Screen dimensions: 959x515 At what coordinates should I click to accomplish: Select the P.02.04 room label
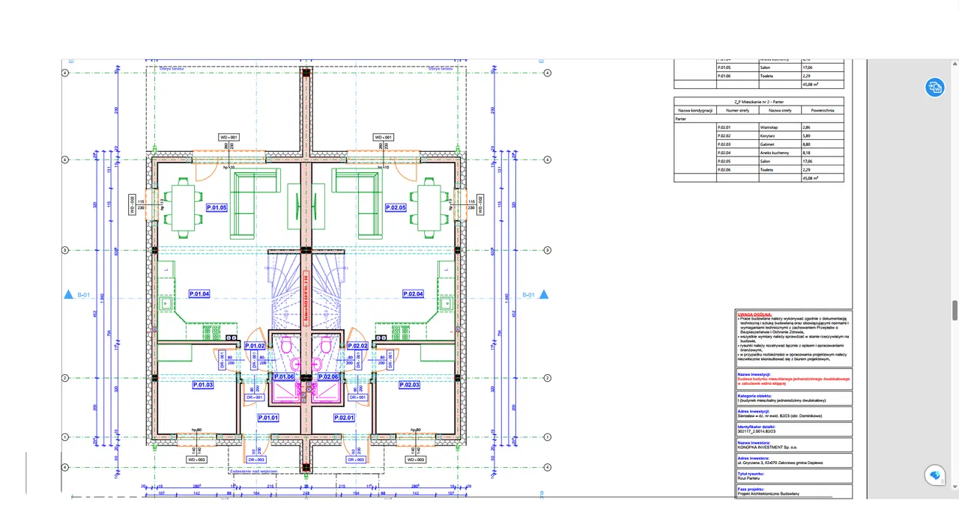click(413, 294)
